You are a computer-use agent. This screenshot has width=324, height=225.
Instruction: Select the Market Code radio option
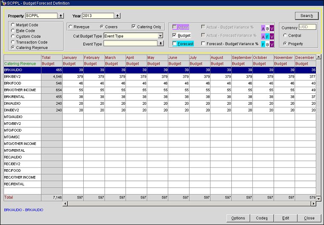point(13,25)
